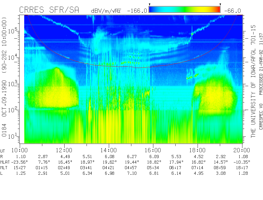This screenshot has height=200, width=263.
Task: Click the -66.0 color scale maximum value
Action: (x=232, y=11)
